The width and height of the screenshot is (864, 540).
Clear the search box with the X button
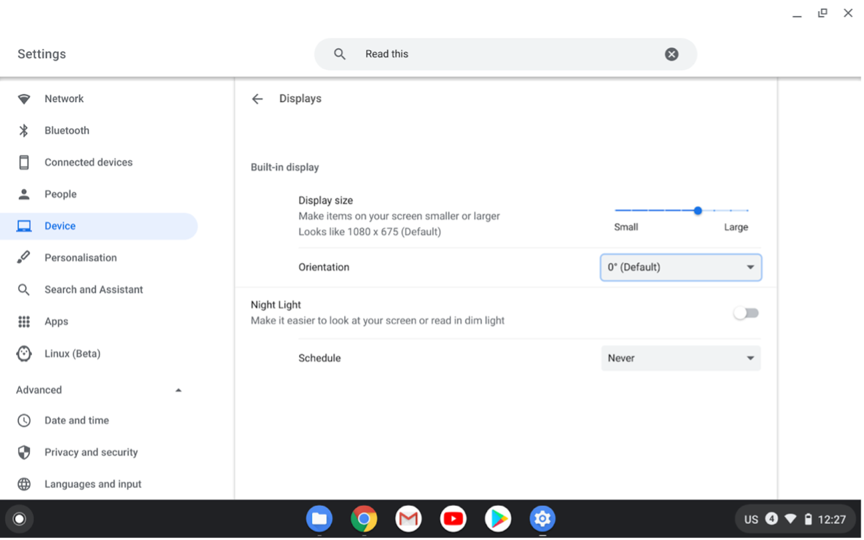(671, 54)
